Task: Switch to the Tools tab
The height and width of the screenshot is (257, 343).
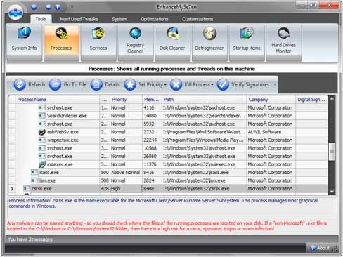Action: [41, 19]
